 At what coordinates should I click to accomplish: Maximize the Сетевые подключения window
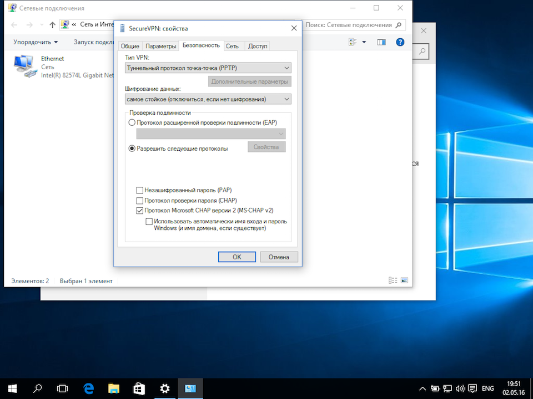(376, 8)
